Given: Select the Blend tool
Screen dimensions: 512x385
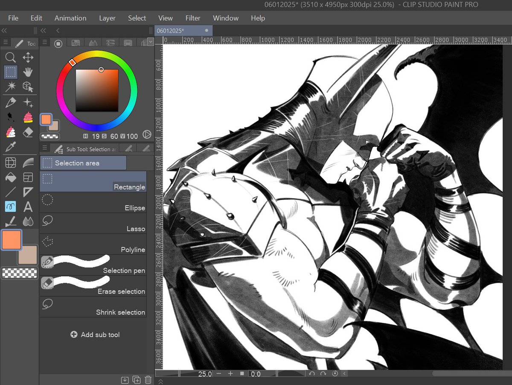Looking at the screenshot, I should pos(28,221).
